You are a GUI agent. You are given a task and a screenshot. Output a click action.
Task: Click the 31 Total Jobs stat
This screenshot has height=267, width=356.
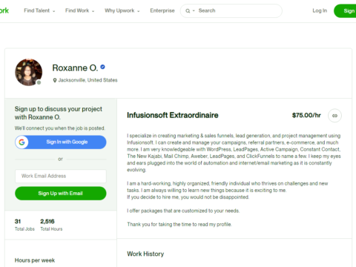[24, 225]
